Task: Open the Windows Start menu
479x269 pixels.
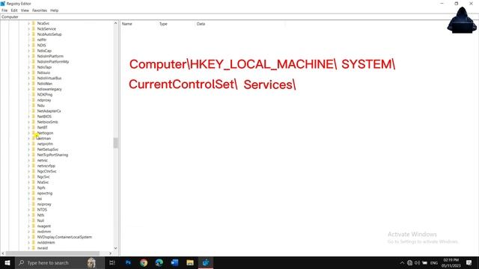Action: click(x=7, y=262)
